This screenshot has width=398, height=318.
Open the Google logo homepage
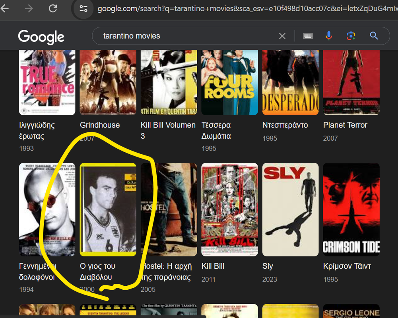[x=41, y=37]
